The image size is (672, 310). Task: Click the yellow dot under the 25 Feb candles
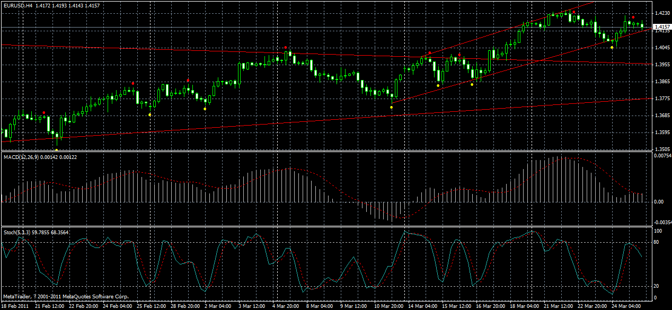tap(150, 114)
